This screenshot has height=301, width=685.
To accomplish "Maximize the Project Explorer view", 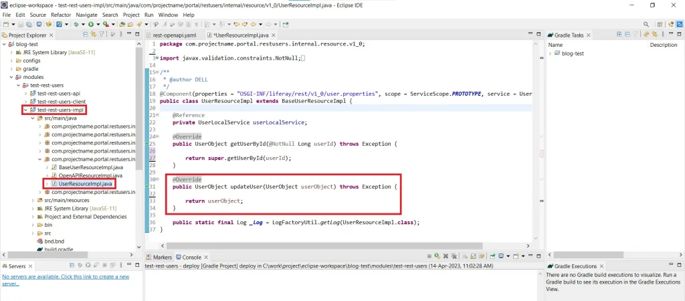I will click(137, 34).
